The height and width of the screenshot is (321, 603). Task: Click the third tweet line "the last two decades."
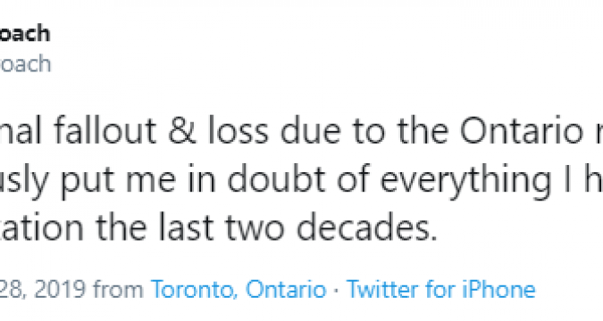click(x=219, y=226)
